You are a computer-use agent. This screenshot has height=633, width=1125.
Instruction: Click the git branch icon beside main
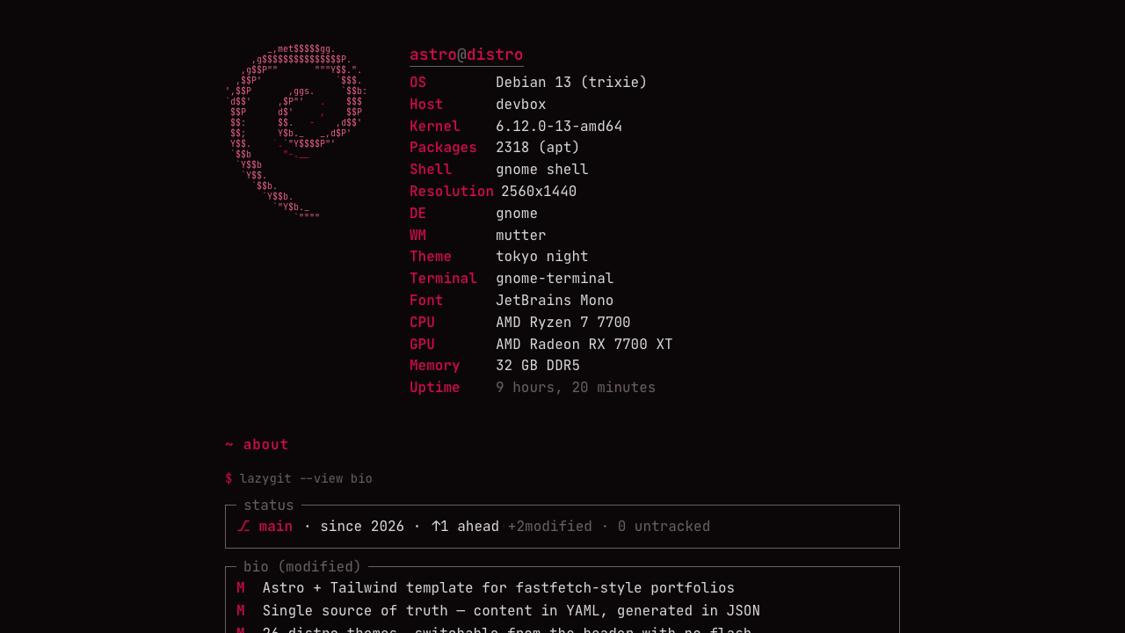coord(243,527)
